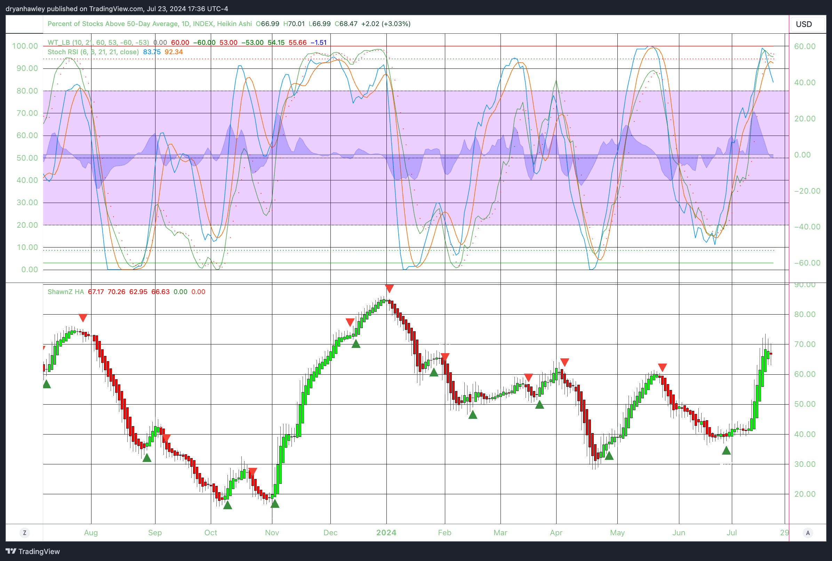832x561 pixels.
Task: Click the 90.00 label on the lower right axis
Action: [805, 285]
